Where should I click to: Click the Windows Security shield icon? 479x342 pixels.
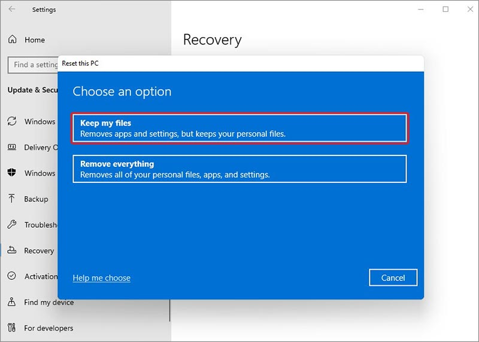pos(11,172)
